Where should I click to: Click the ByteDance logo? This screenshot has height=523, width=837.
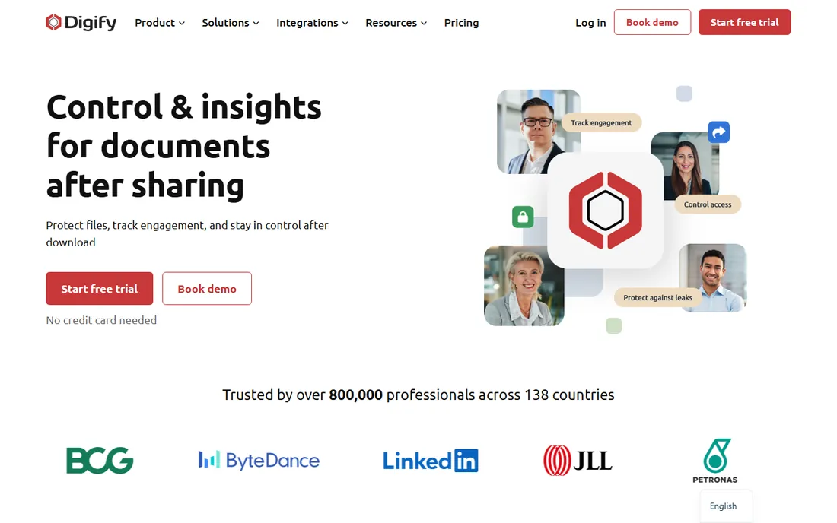pyautogui.click(x=259, y=460)
